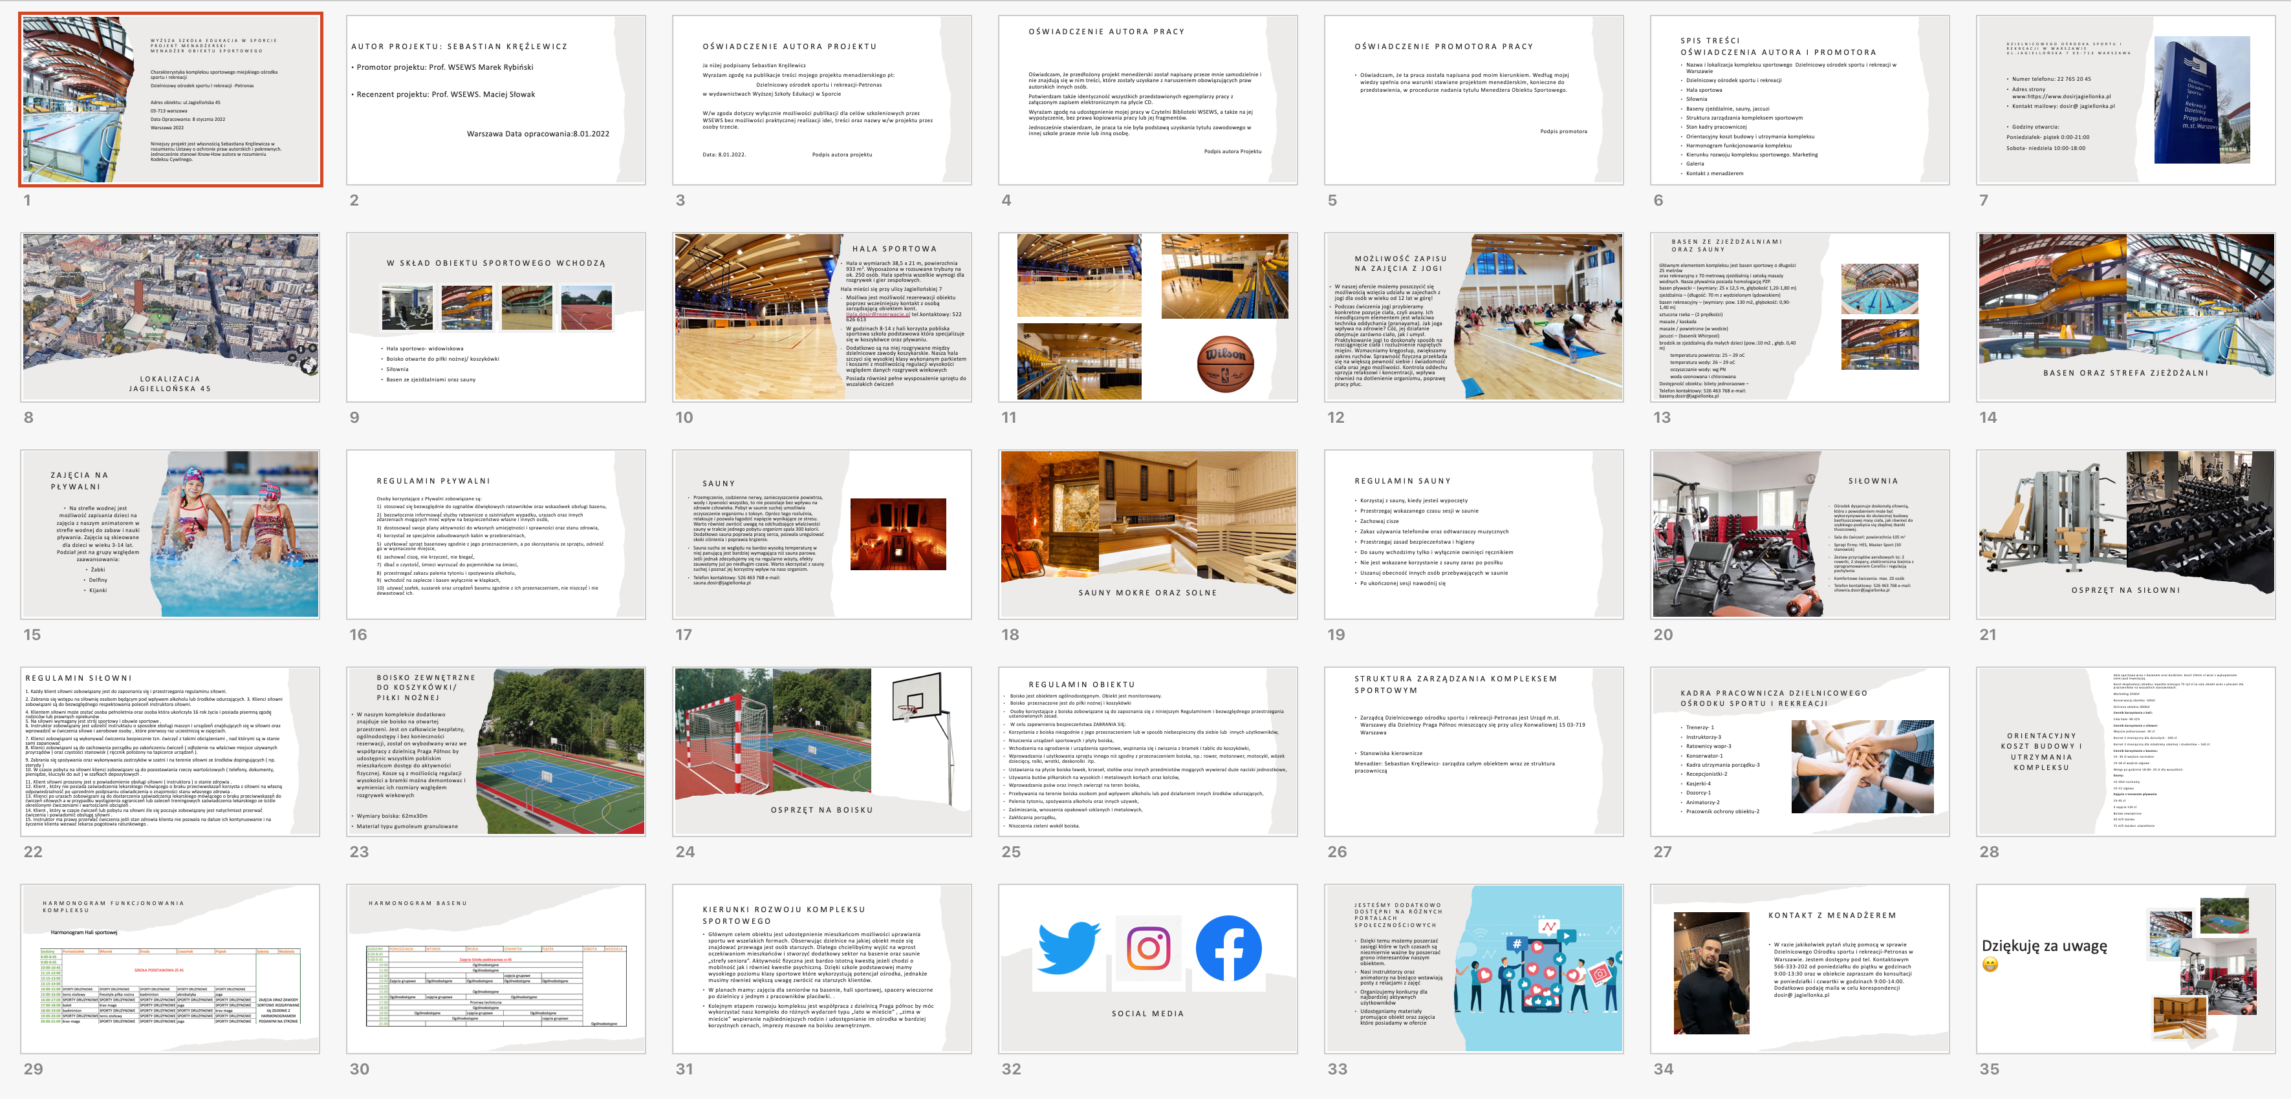Click slide 30 Harmonogram basenu thumbnail
The image size is (2291, 1099).
[x=496, y=968]
